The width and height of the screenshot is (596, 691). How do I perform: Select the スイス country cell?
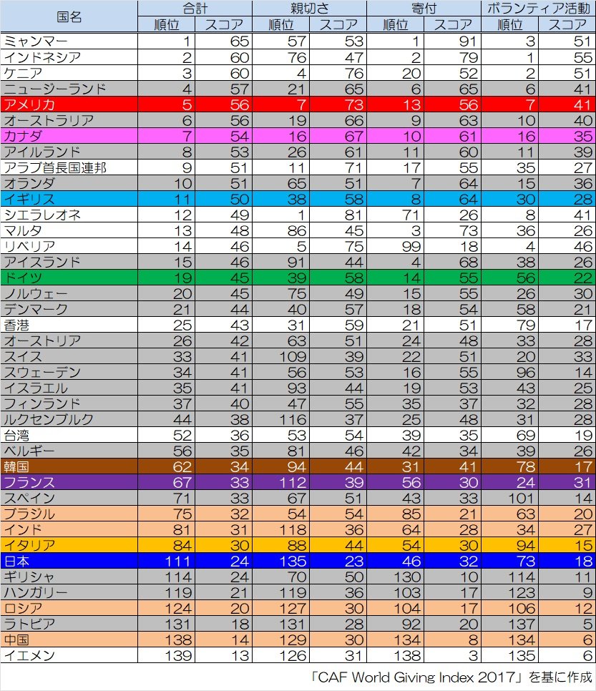pos(69,356)
